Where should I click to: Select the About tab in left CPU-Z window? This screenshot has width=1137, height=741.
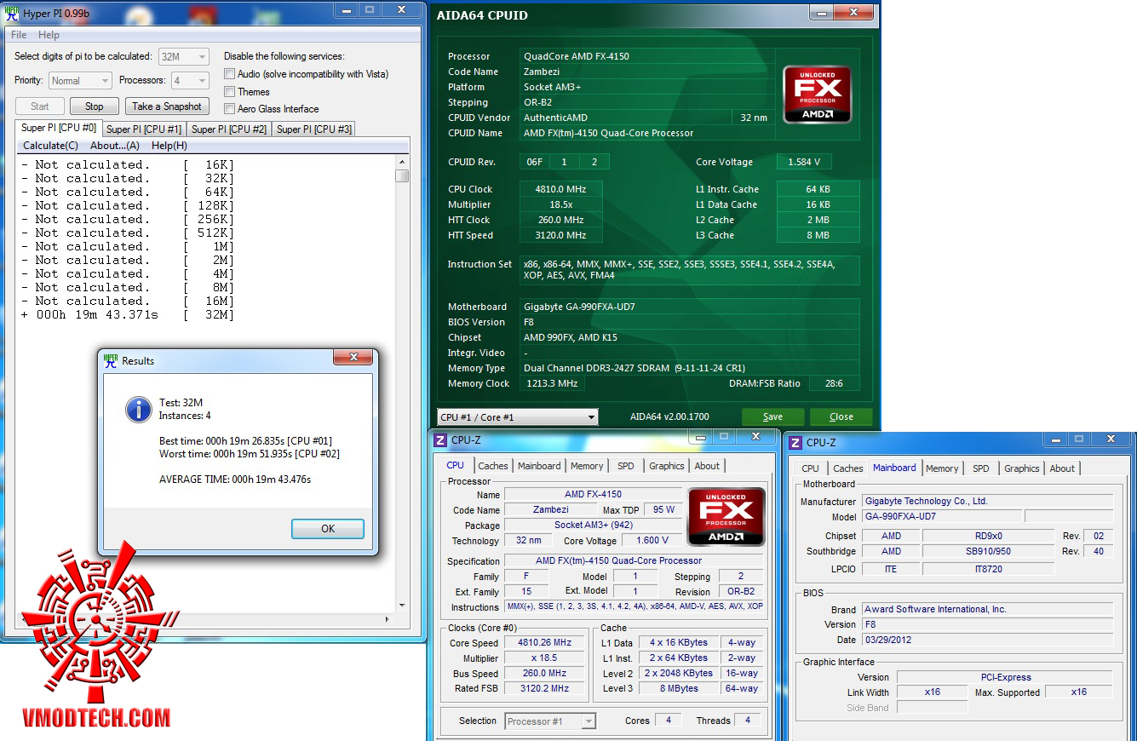coord(707,466)
